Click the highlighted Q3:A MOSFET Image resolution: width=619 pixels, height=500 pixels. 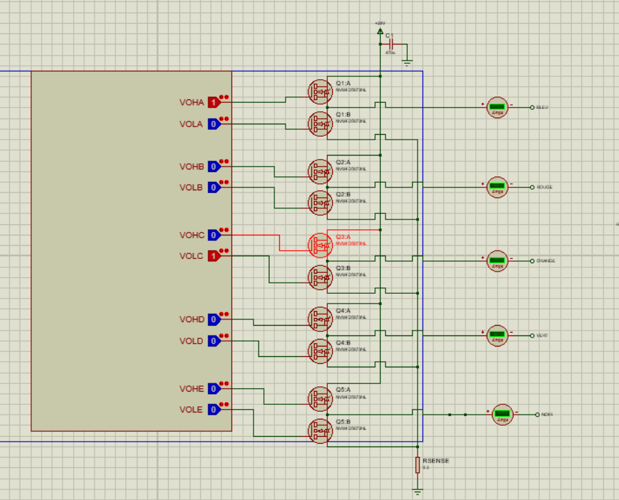tap(319, 244)
